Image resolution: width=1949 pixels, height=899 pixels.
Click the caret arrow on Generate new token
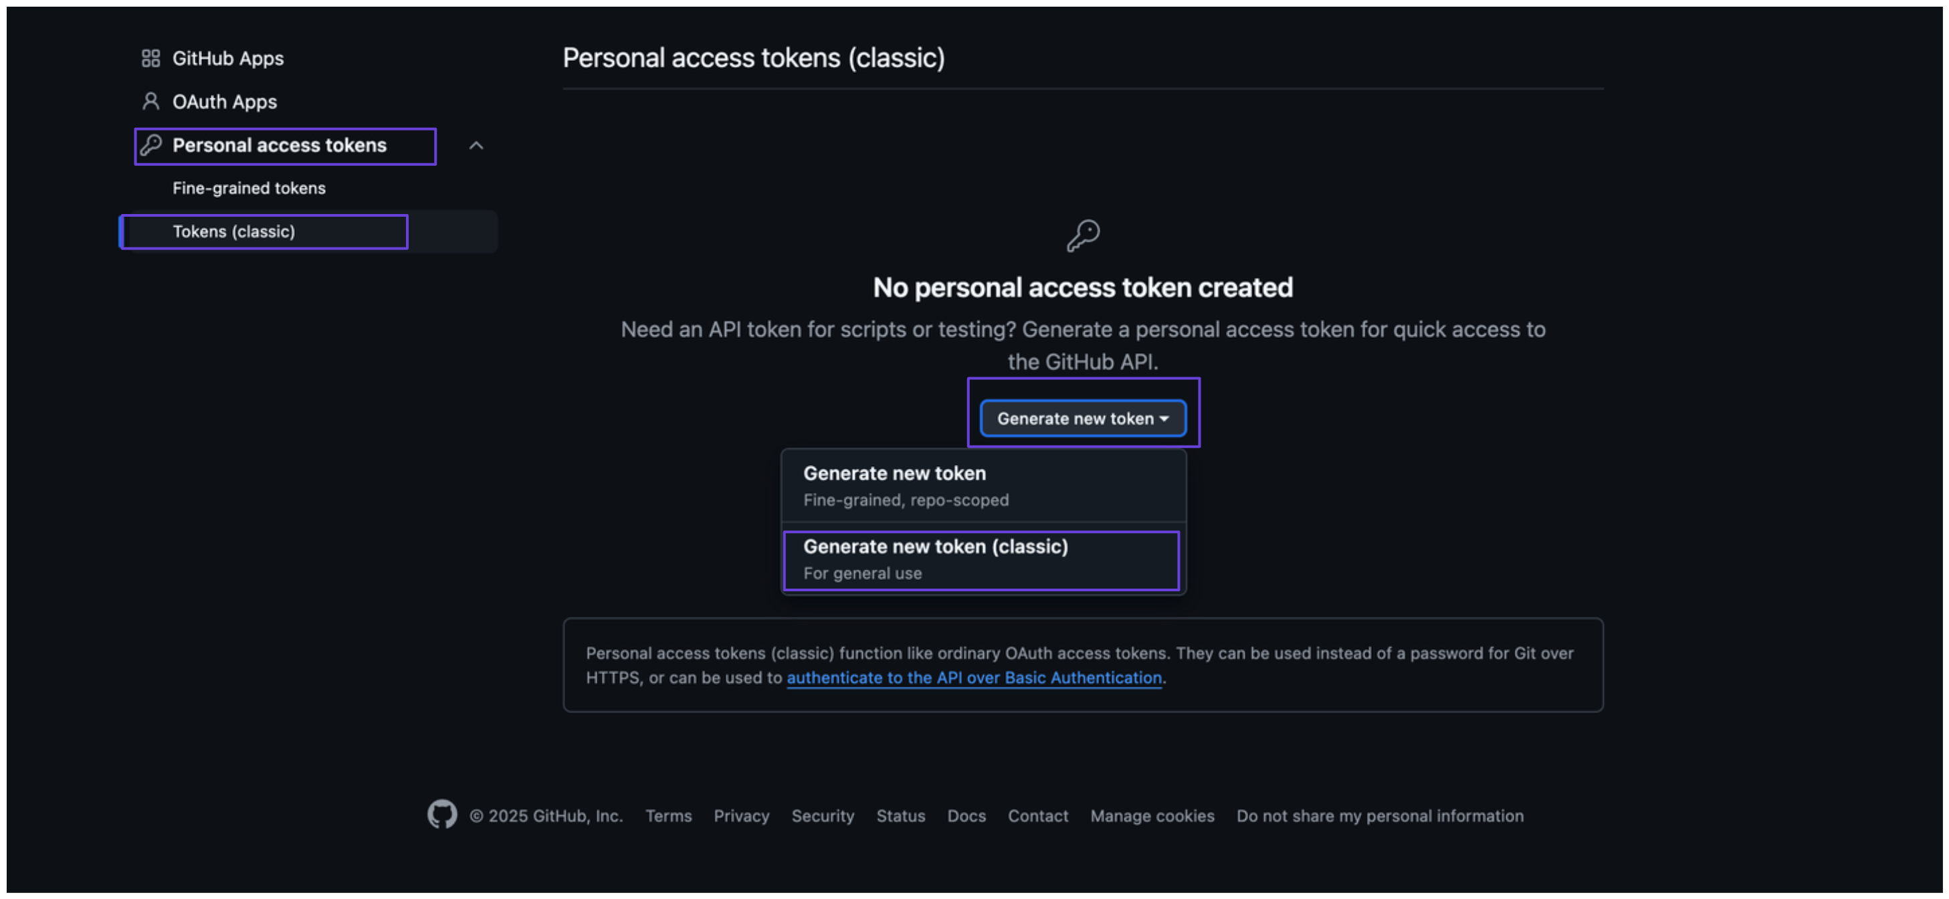tap(1164, 419)
